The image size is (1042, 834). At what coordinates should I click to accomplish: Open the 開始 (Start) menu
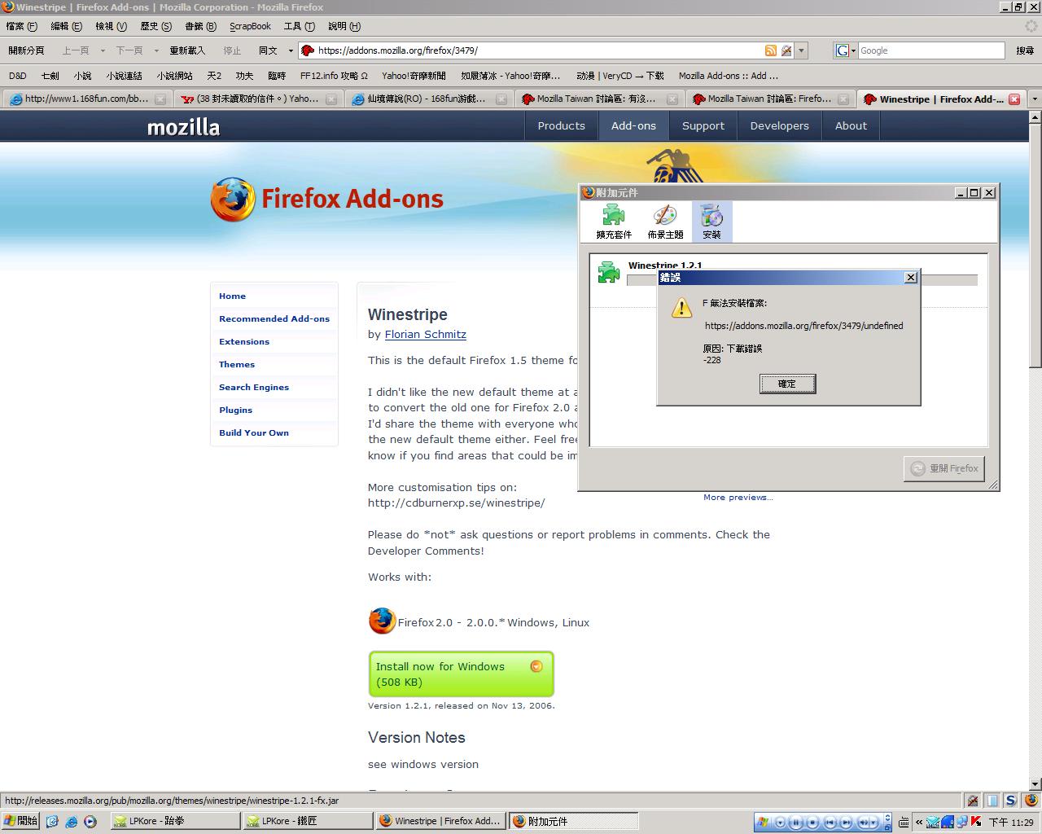pyautogui.click(x=20, y=822)
